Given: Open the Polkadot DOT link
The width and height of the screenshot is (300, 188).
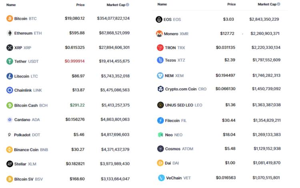Looking at the screenshot, I should tap(27, 135).
